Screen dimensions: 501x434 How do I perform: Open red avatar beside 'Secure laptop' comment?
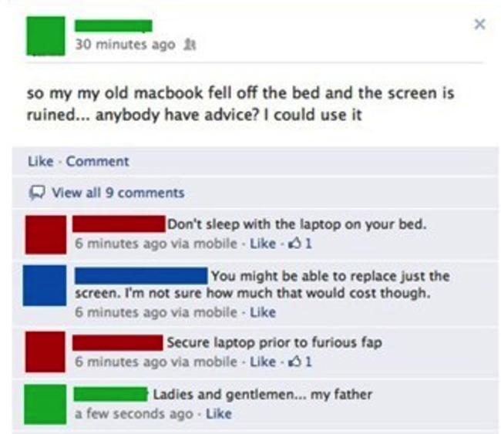(45, 352)
